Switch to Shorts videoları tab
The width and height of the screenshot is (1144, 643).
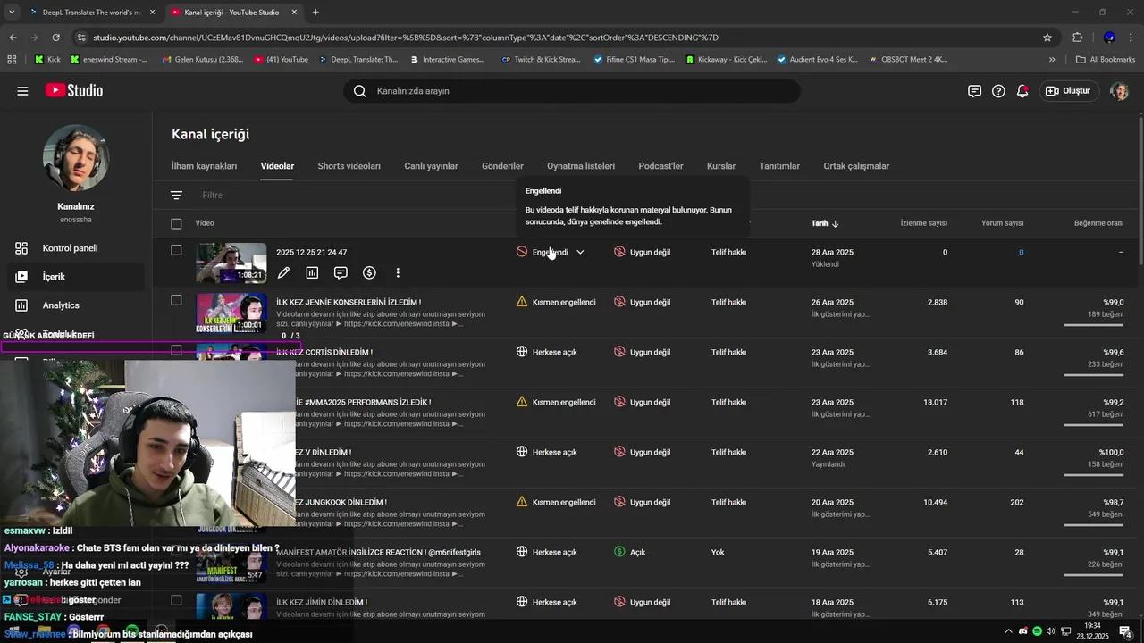click(349, 166)
